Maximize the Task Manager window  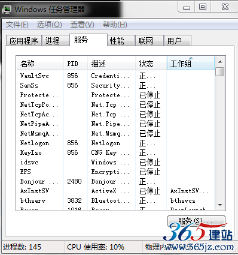tap(203, 7)
